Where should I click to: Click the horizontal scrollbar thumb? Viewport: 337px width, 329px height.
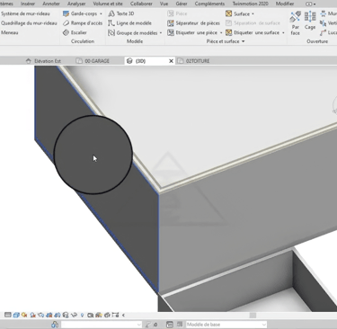click(x=253, y=316)
